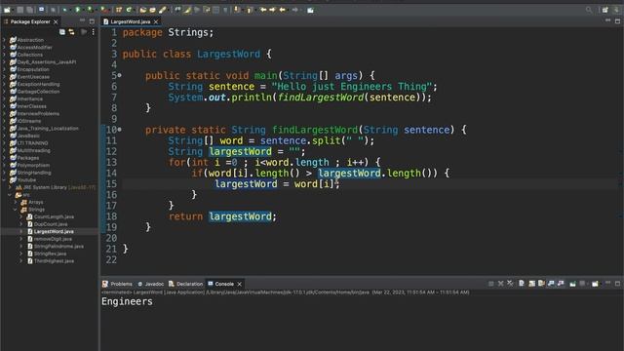624x351 pixels.
Task: Click Collapse All in Package Explorer
Action: tap(62, 32)
